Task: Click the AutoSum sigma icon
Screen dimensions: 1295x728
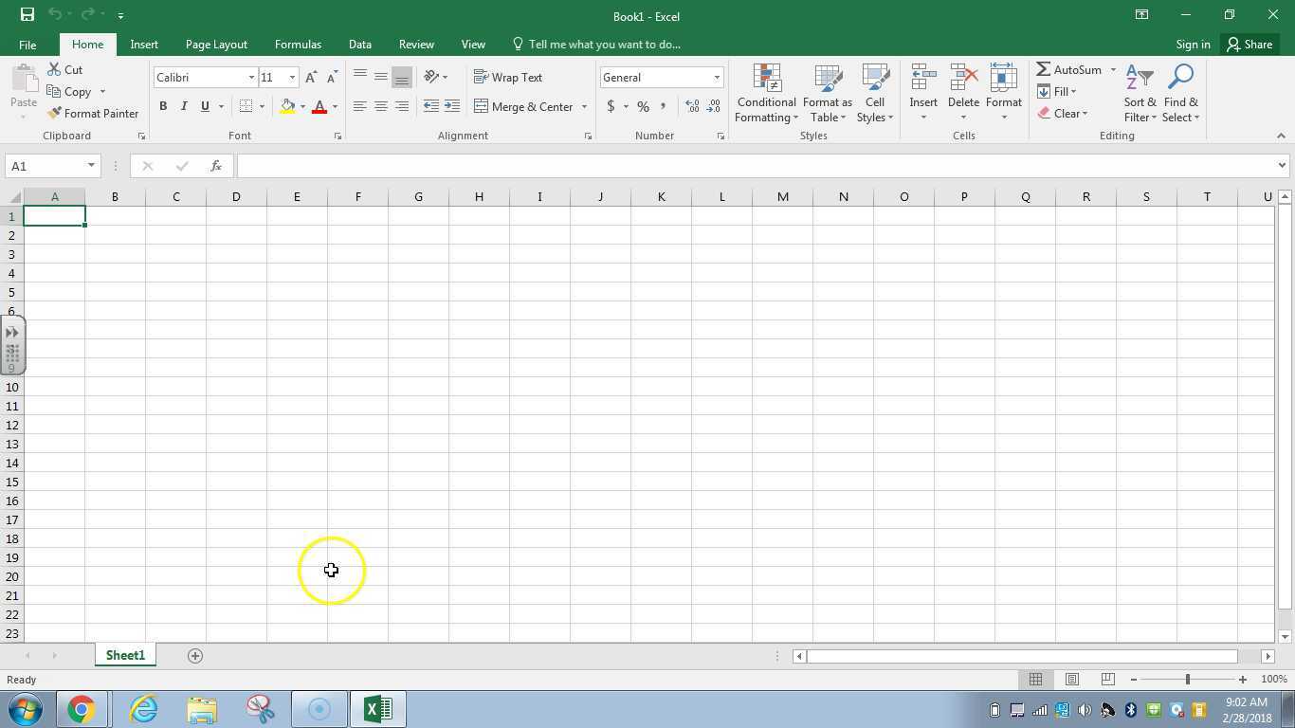Action: 1044,70
